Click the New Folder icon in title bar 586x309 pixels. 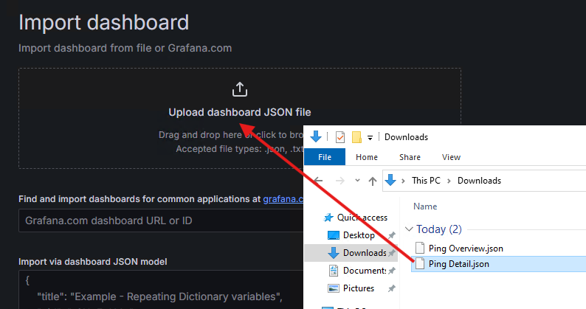point(356,136)
